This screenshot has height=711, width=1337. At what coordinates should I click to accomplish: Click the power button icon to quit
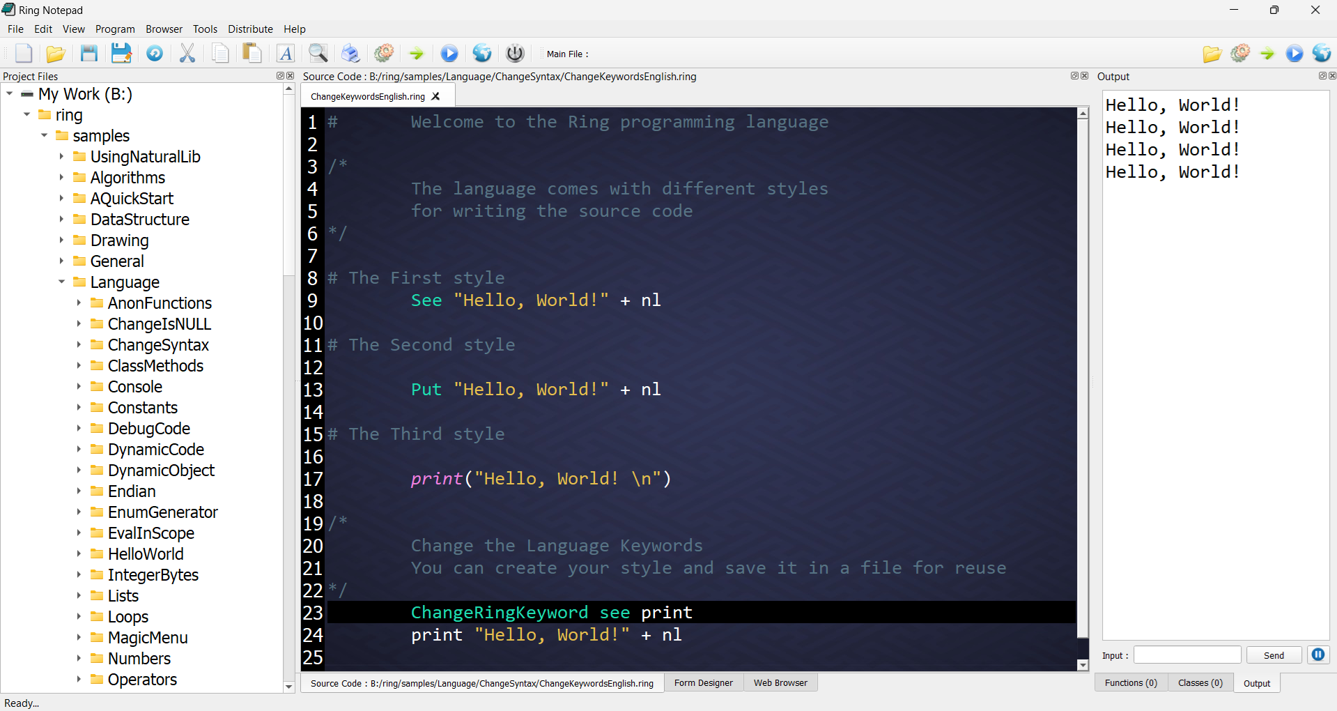[x=515, y=54]
